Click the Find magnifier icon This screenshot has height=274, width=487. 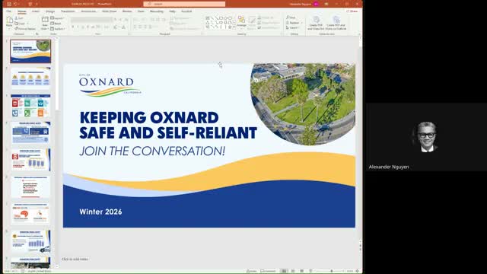click(x=288, y=18)
